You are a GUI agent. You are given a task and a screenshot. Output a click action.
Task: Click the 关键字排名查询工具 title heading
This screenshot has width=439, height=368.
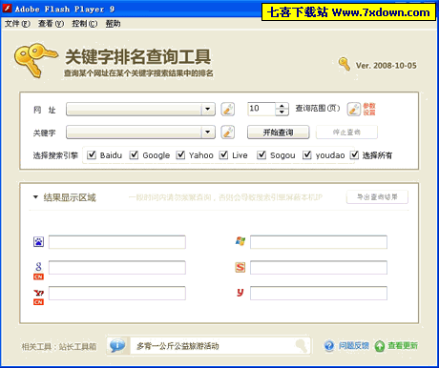[x=138, y=56]
